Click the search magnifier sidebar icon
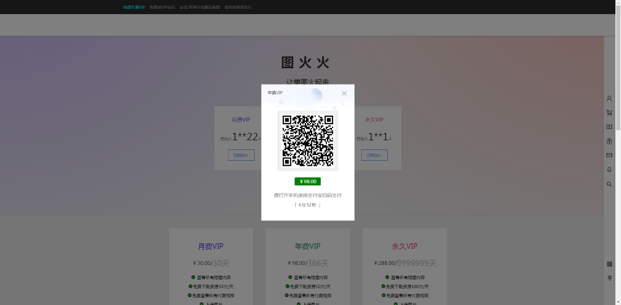 [x=609, y=184]
